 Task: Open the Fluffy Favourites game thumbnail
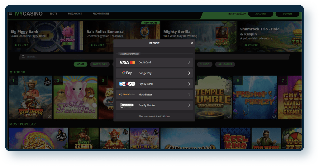[75, 98]
